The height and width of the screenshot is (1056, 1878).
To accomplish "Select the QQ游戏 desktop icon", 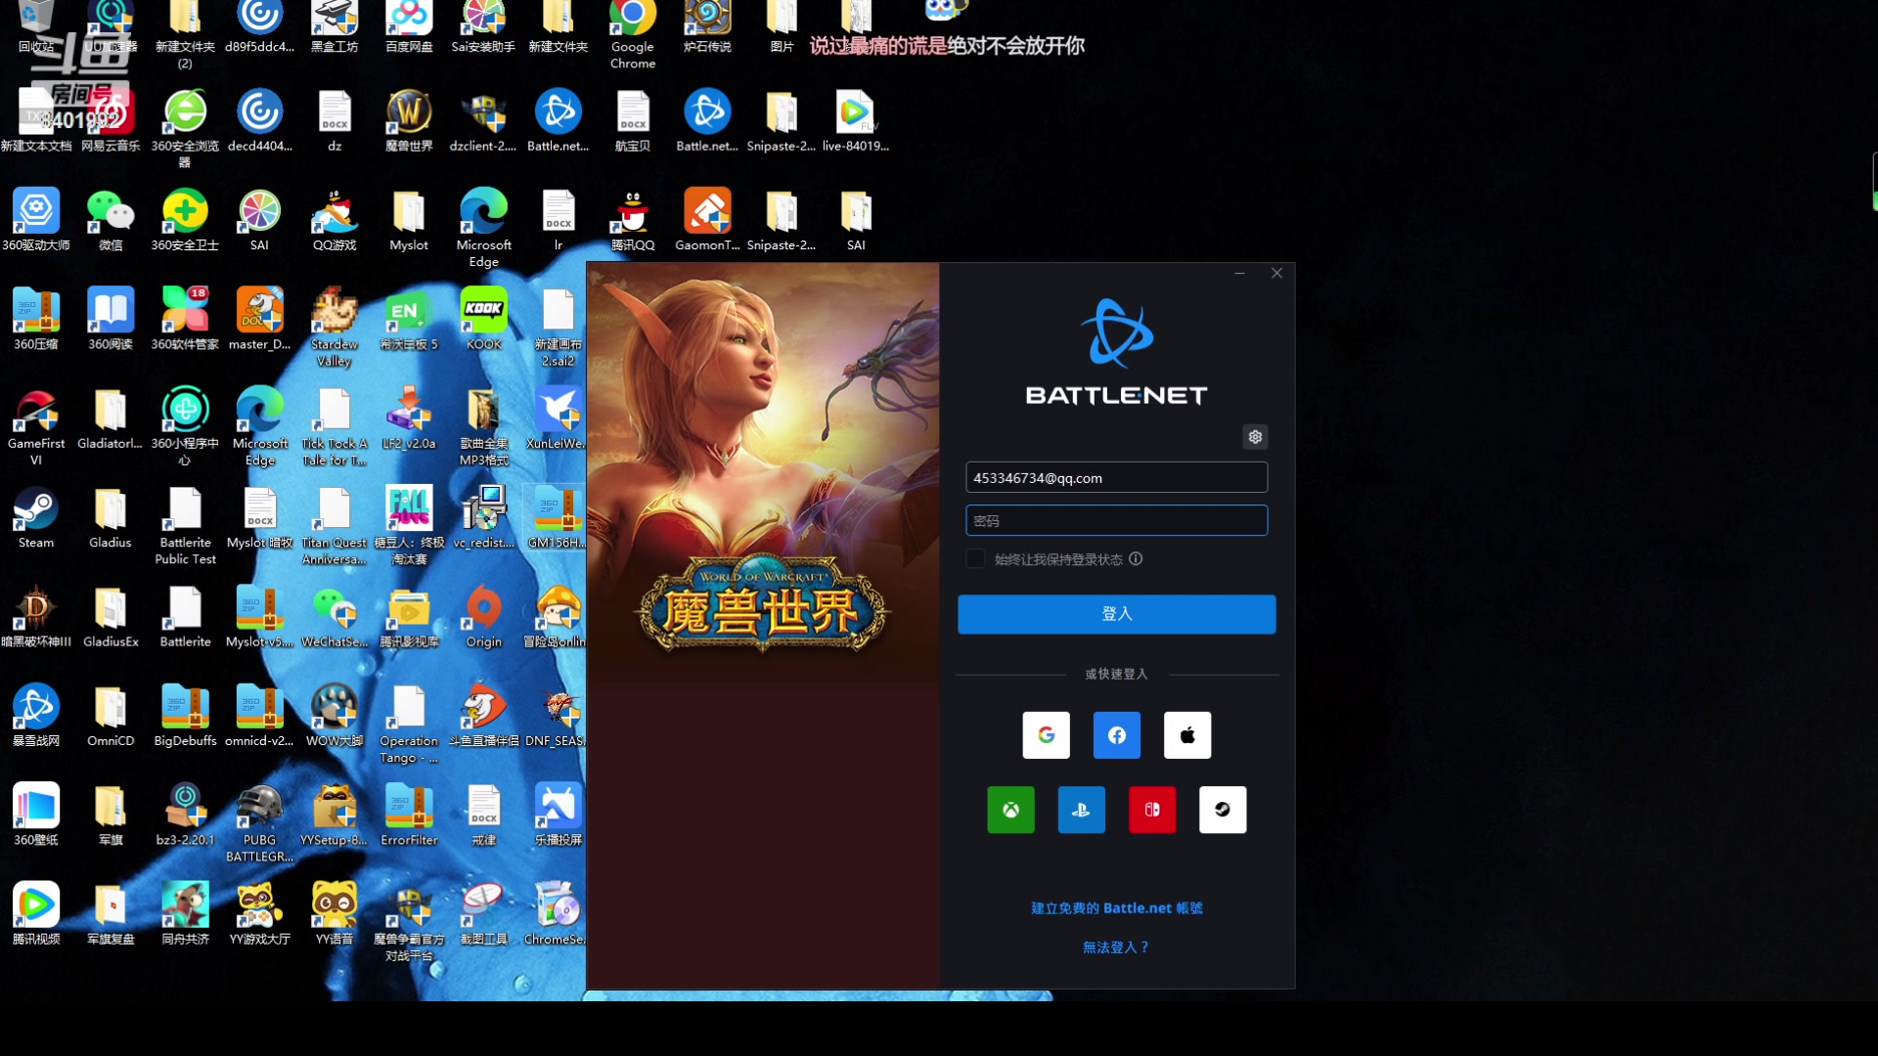I will pos(335,221).
